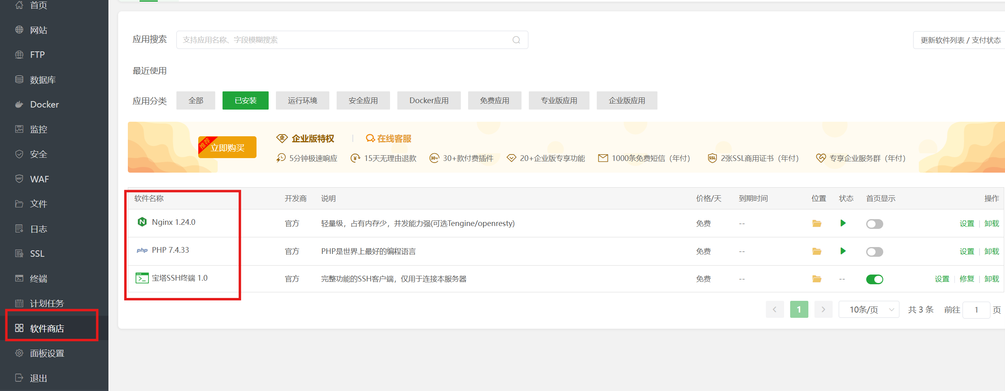Open the 宝塔SSH终端 folder location icon
This screenshot has height=391, width=1005.
pyautogui.click(x=817, y=279)
